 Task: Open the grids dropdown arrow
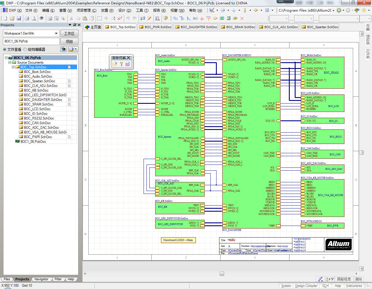point(272,10)
